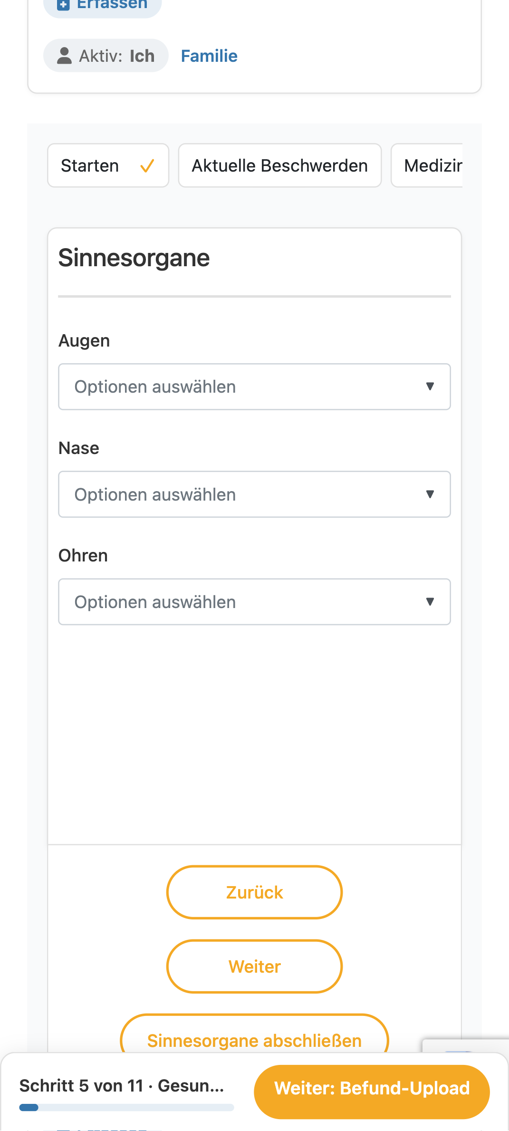509x1131 pixels.
Task: Click the Augen dropdown arrow icon
Action: (430, 387)
